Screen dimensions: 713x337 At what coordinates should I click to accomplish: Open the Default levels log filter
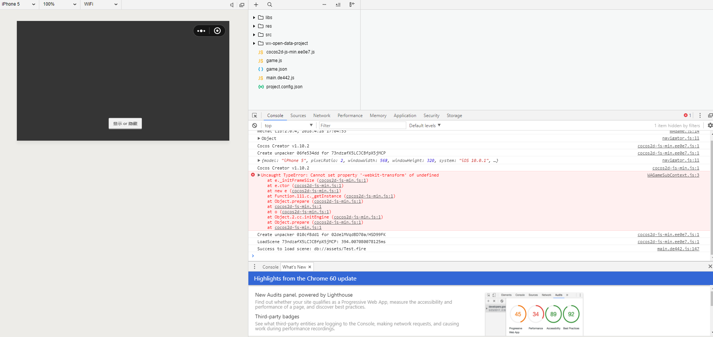425,126
